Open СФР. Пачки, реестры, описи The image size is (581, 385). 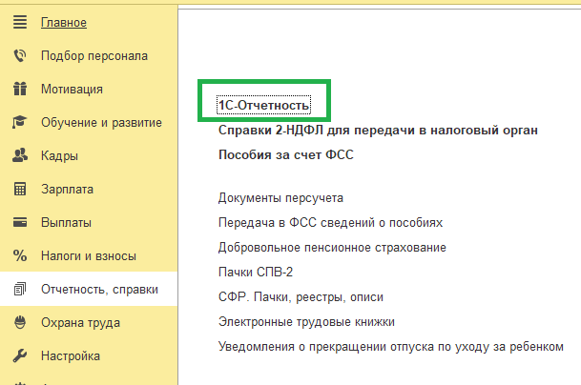click(301, 296)
